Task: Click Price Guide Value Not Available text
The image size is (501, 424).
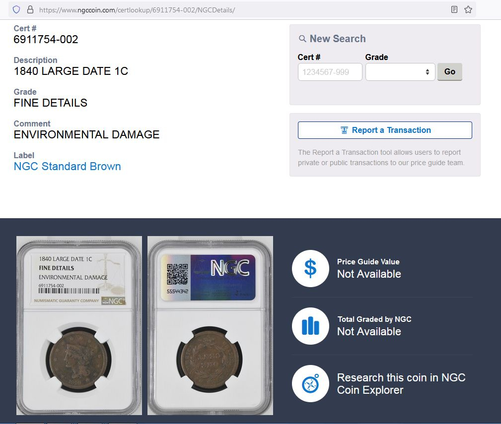Action: pyautogui.click(x=369, y=268)
